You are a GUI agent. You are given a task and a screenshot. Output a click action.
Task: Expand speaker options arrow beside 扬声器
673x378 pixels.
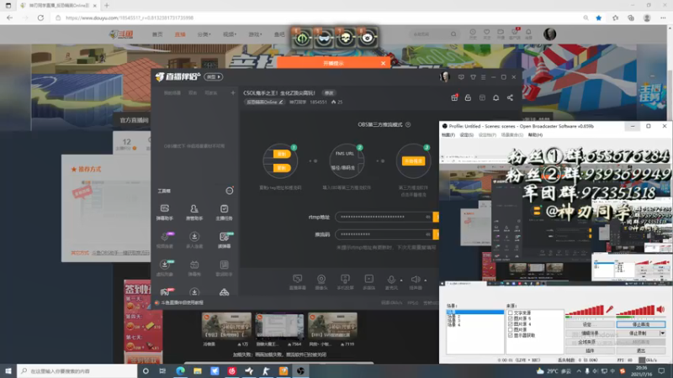pos(426,281)
